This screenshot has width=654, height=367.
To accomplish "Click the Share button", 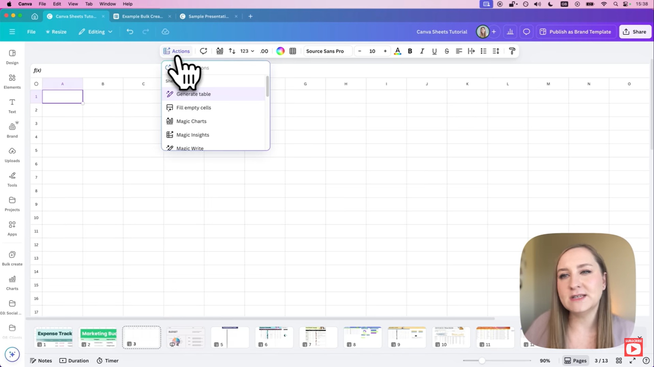I will click(635, 32).
